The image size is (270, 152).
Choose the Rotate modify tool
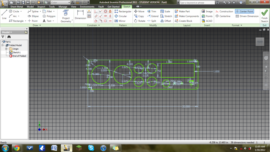coord(140,21)
